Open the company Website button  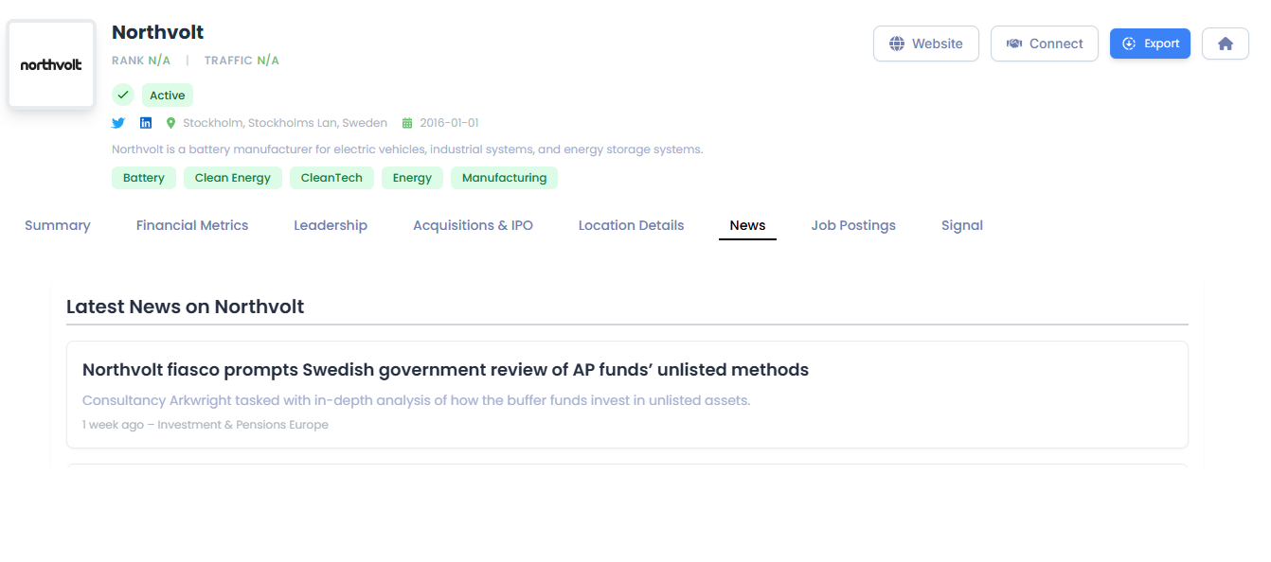pyautogui.click(x=926, y=44)
